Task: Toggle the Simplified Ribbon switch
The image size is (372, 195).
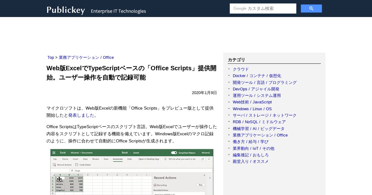Action: pos(174,153)
